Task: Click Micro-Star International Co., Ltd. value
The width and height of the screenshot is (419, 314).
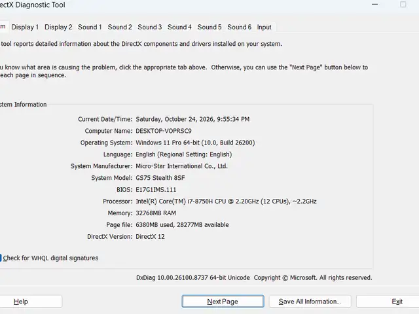Action: point(182,166)
